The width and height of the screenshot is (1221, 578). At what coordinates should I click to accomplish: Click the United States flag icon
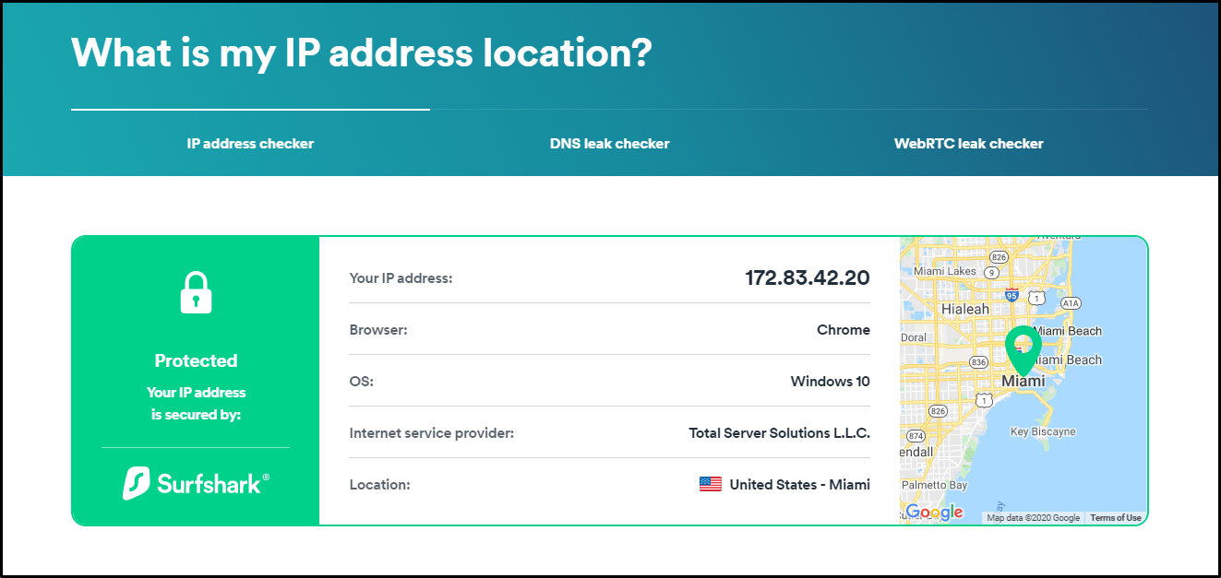711,484
